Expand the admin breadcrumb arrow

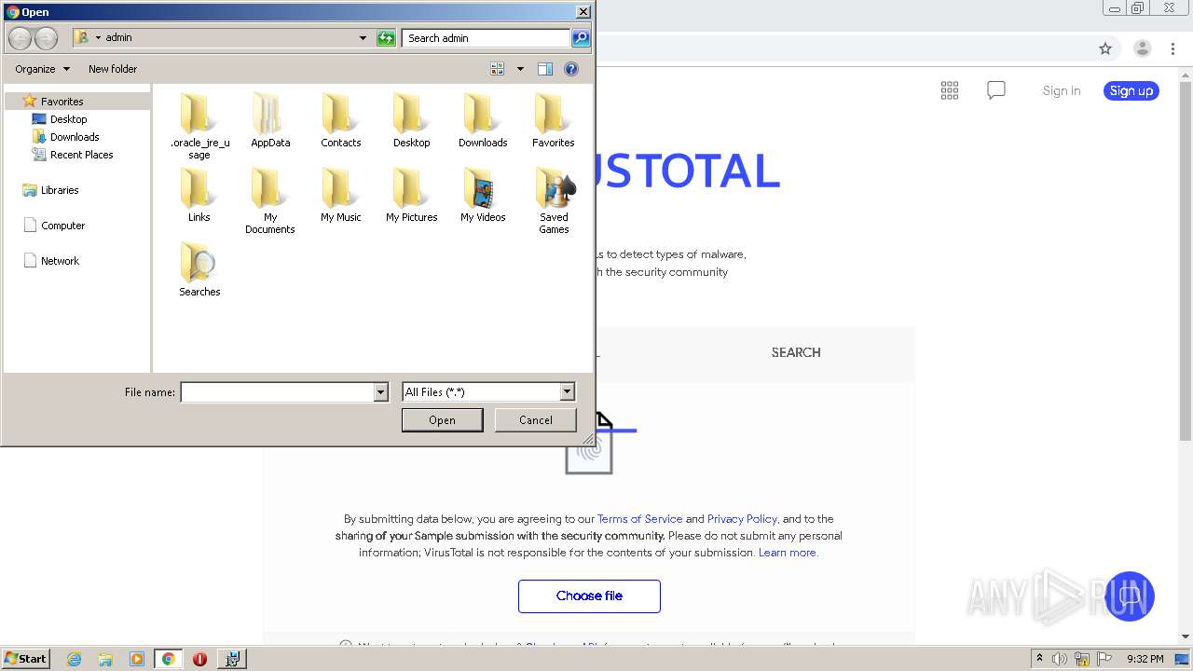pos(98,38)
